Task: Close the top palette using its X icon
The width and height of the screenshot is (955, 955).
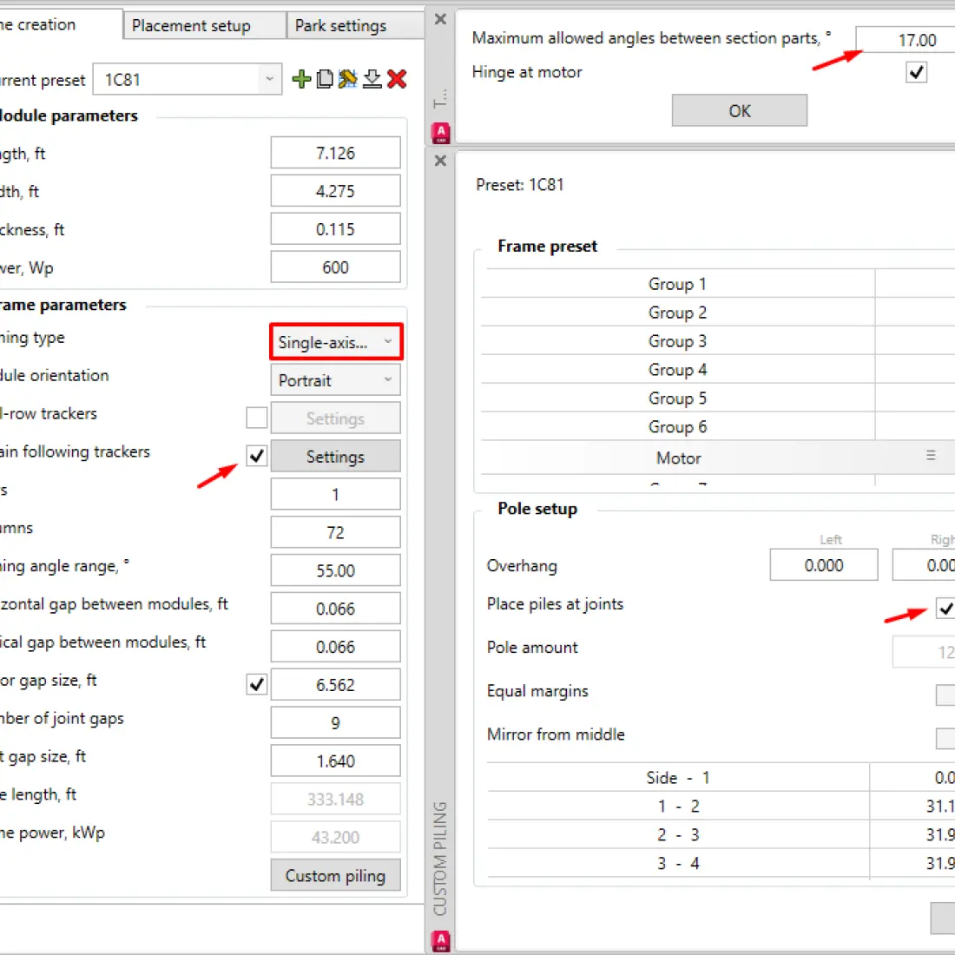Action: pyautogui.click(x=440, y=19)
